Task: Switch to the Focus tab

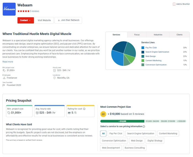Action: click(x=137, y=35)
